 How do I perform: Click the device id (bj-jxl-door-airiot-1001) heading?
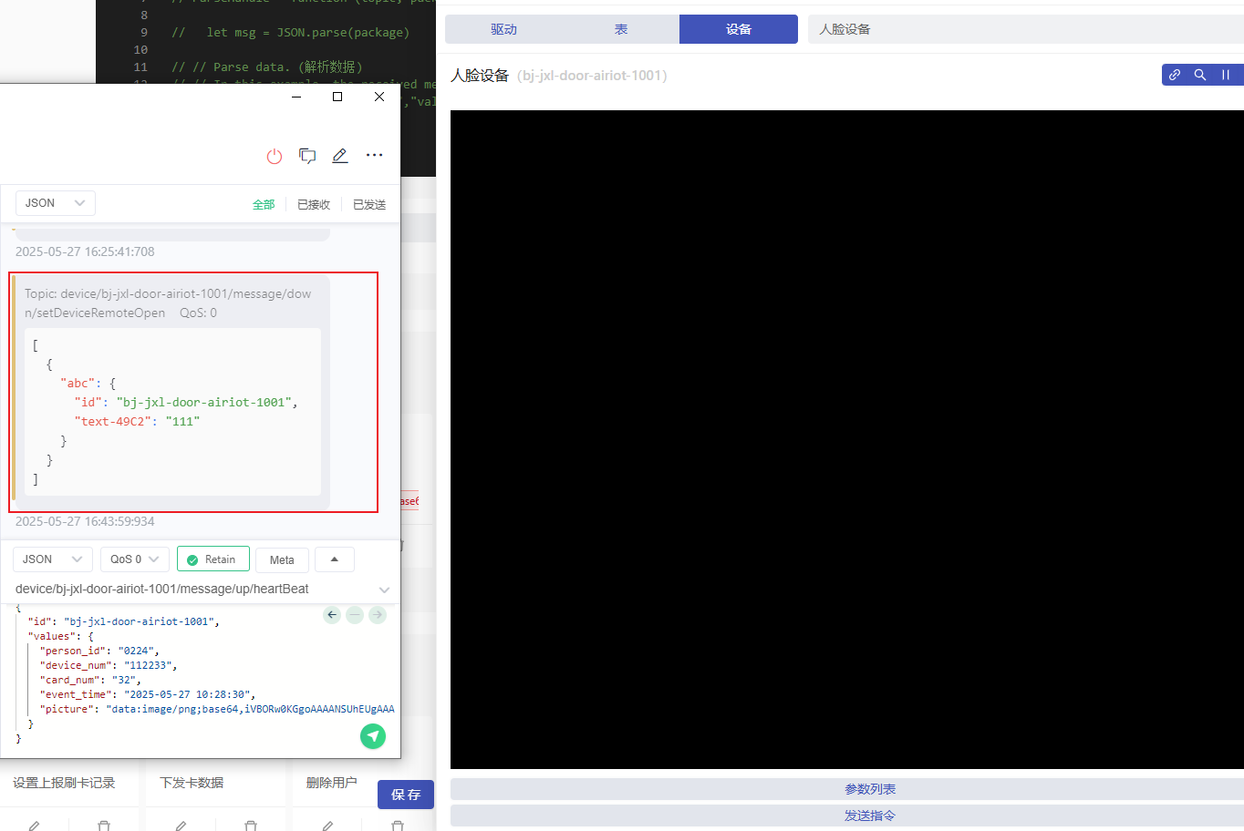(x=592, y=76)
